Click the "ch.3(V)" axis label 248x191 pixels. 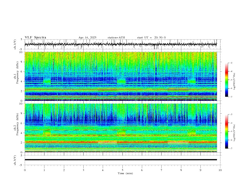click(x=15, y=160)
